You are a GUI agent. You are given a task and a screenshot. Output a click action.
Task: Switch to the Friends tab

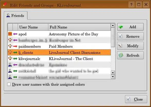point(16,16)
